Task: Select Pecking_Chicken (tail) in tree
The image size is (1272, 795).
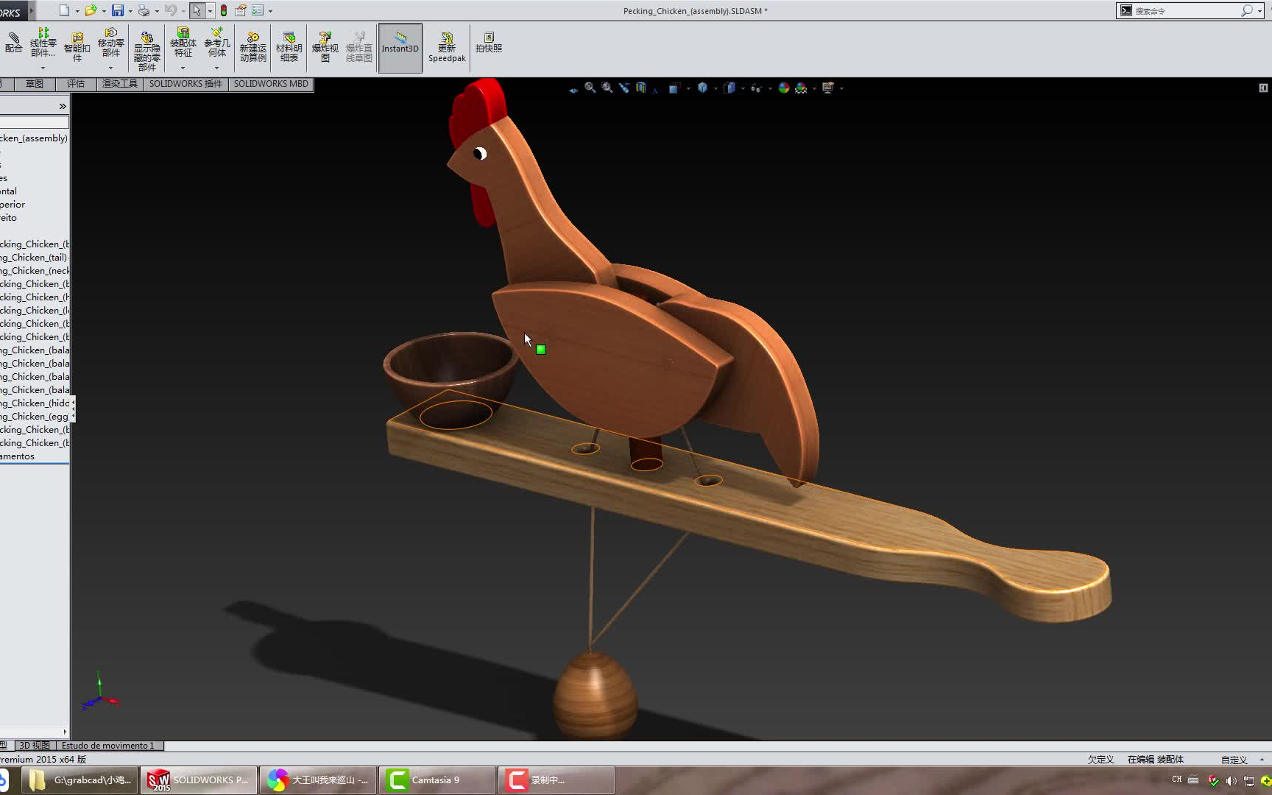Action: point(35,258)
